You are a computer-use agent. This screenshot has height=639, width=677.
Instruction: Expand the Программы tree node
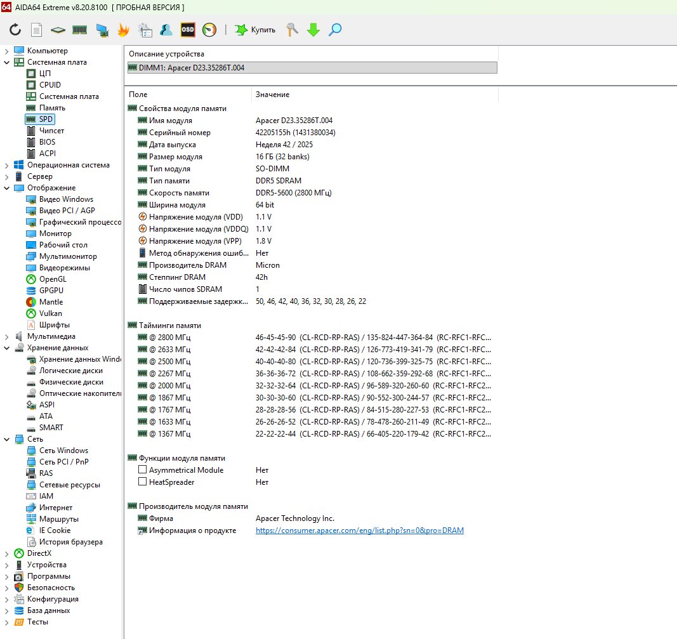(x=6, y=576)
